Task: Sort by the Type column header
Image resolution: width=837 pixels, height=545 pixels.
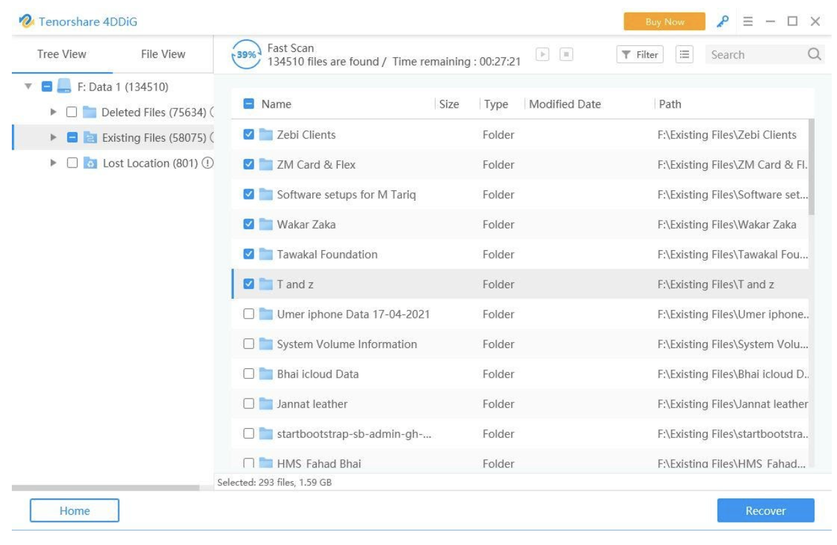Action: 496,104
